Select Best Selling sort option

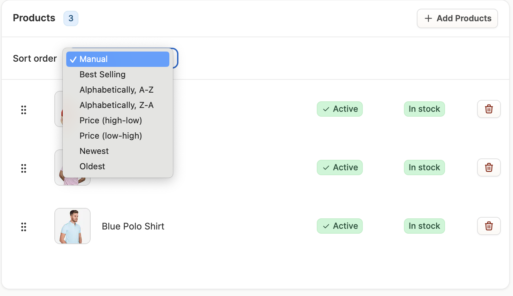[x=102, y=75]
